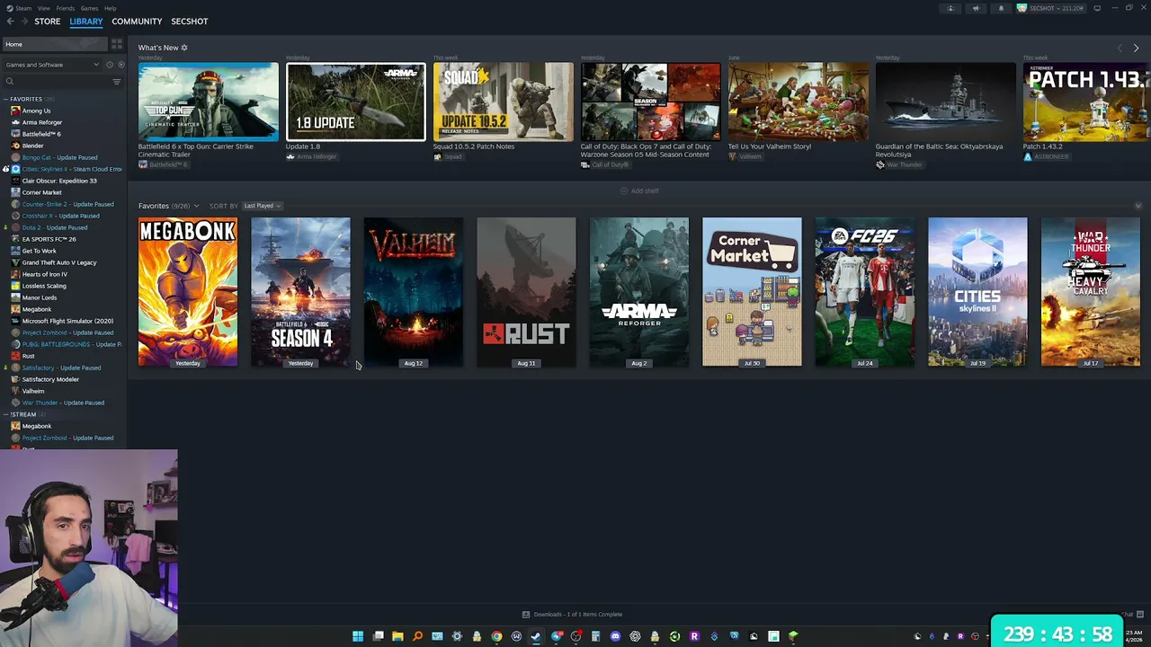
Task: Open the Among Us game icon
Action: (x=15, y=111)
